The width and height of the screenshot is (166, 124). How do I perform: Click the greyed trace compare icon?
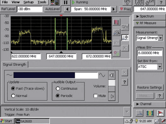coord(125,27)
